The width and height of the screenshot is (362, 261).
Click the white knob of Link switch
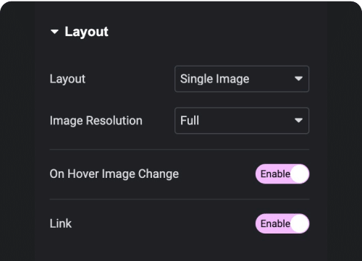[x=300, y=223]
